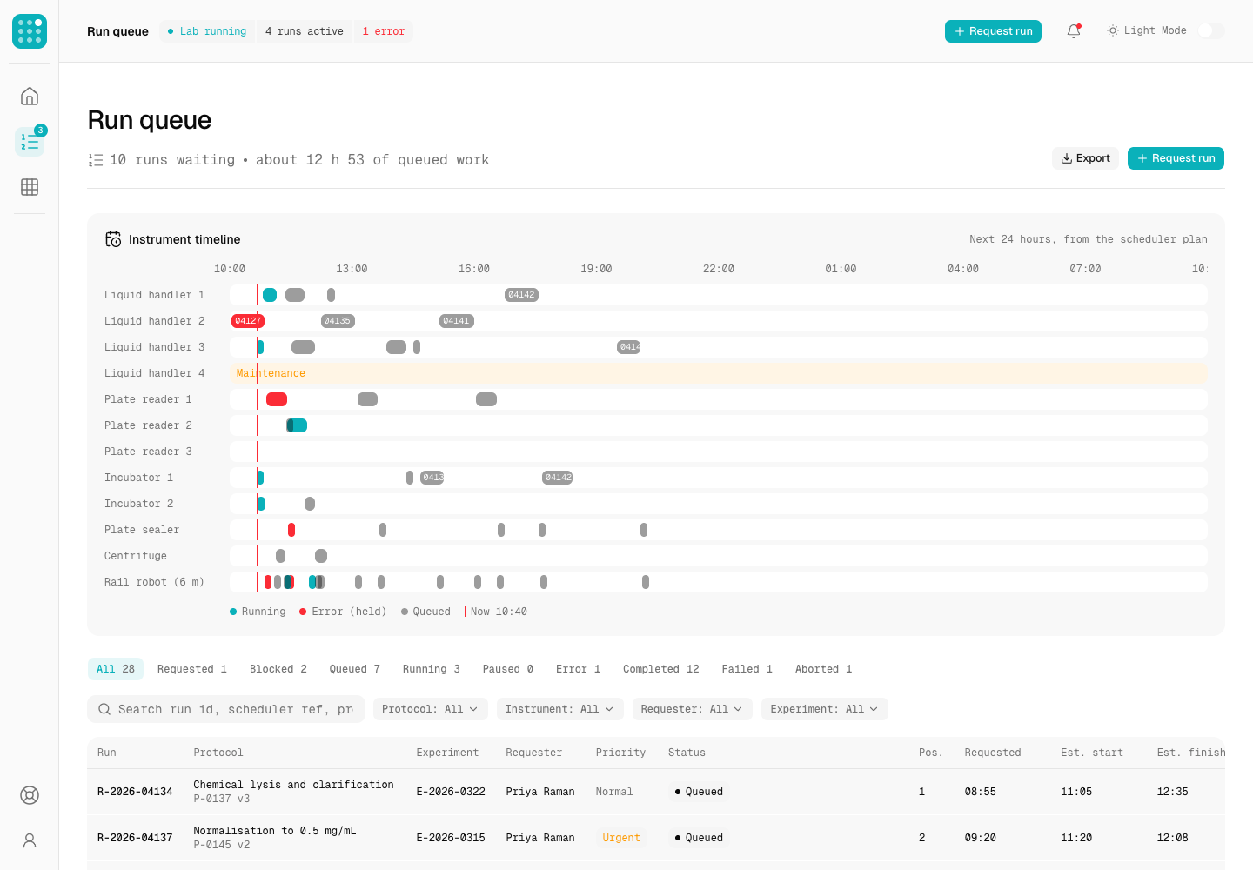Click the search magnifier icon

[104, 709]
